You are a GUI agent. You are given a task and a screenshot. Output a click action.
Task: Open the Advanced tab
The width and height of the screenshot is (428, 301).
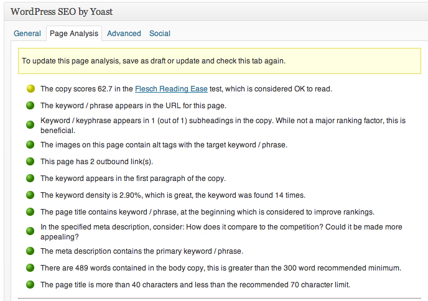point(124,34)
